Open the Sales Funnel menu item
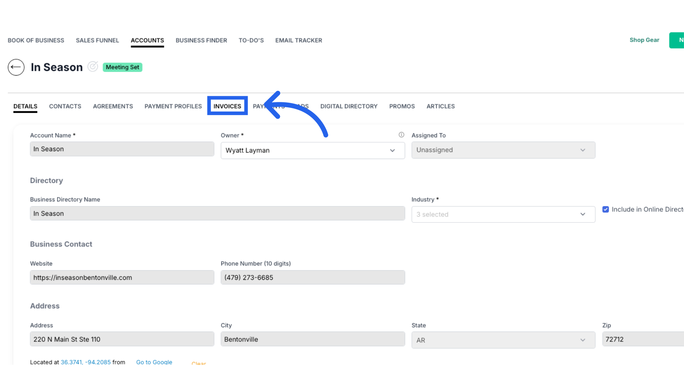Screen dimensions: 684x385 click(97, 40)
